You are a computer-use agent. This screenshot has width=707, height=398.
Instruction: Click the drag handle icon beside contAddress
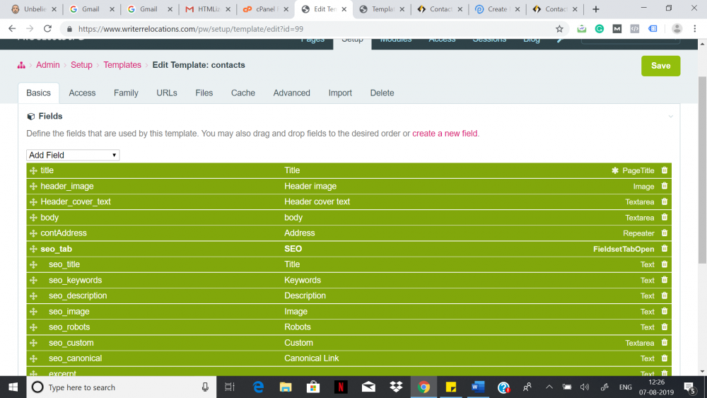33,233
